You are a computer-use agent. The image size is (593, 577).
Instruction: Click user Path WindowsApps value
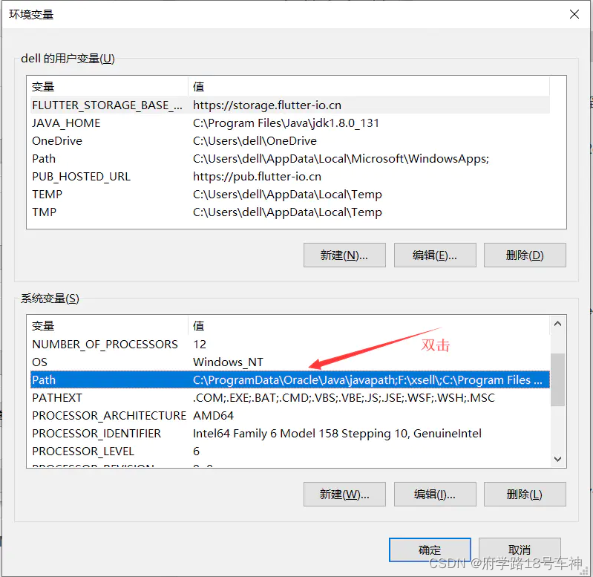[341, 158]
